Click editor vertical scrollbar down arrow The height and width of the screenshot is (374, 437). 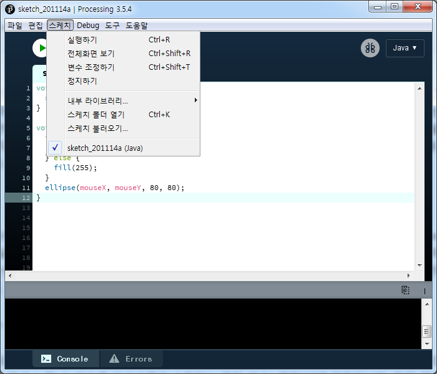point(420,266)
